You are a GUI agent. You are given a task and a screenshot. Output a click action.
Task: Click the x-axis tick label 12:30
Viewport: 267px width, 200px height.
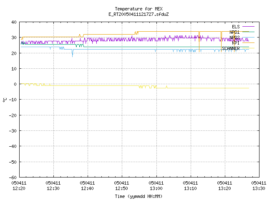53,188
